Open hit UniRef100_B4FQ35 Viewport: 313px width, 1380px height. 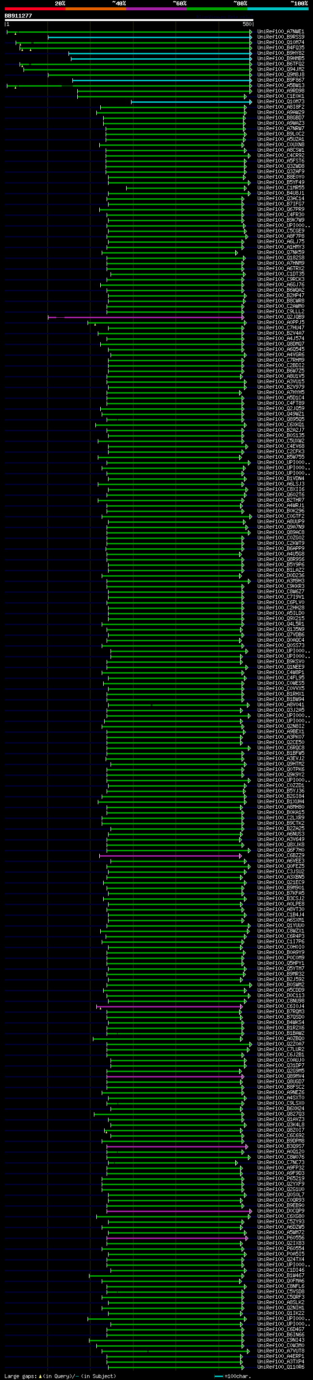click(280, 47)
